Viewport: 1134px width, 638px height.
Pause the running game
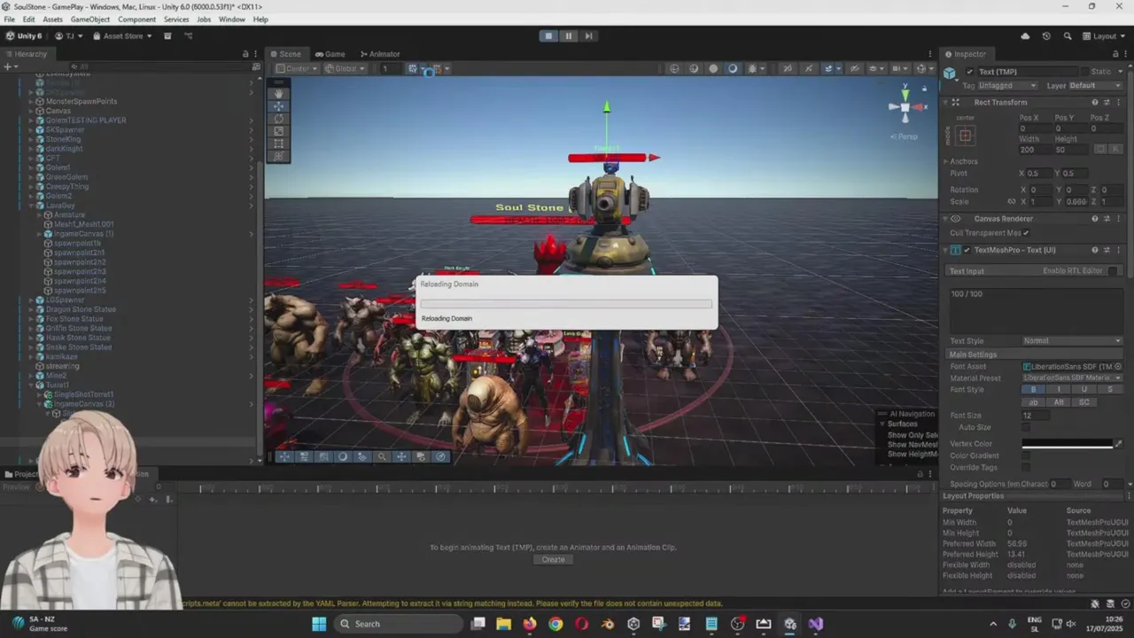[568, 36]
